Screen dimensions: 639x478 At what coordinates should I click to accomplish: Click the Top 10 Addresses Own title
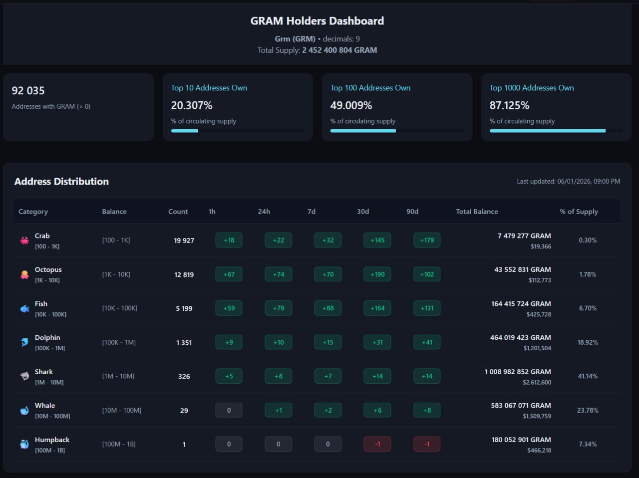pyautogui.click(x=209, y=88)
